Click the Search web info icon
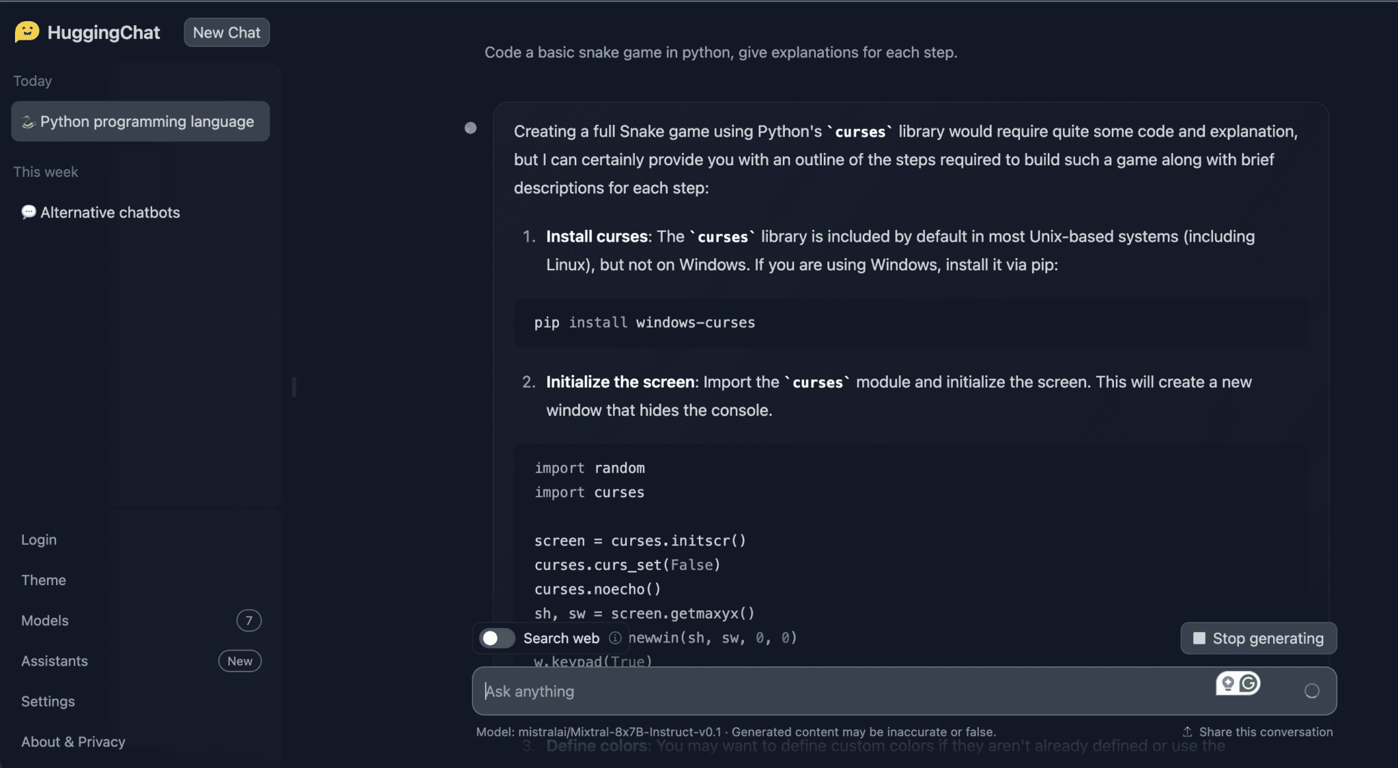This screenshot has height=768, width=1398. coord(615,638)
